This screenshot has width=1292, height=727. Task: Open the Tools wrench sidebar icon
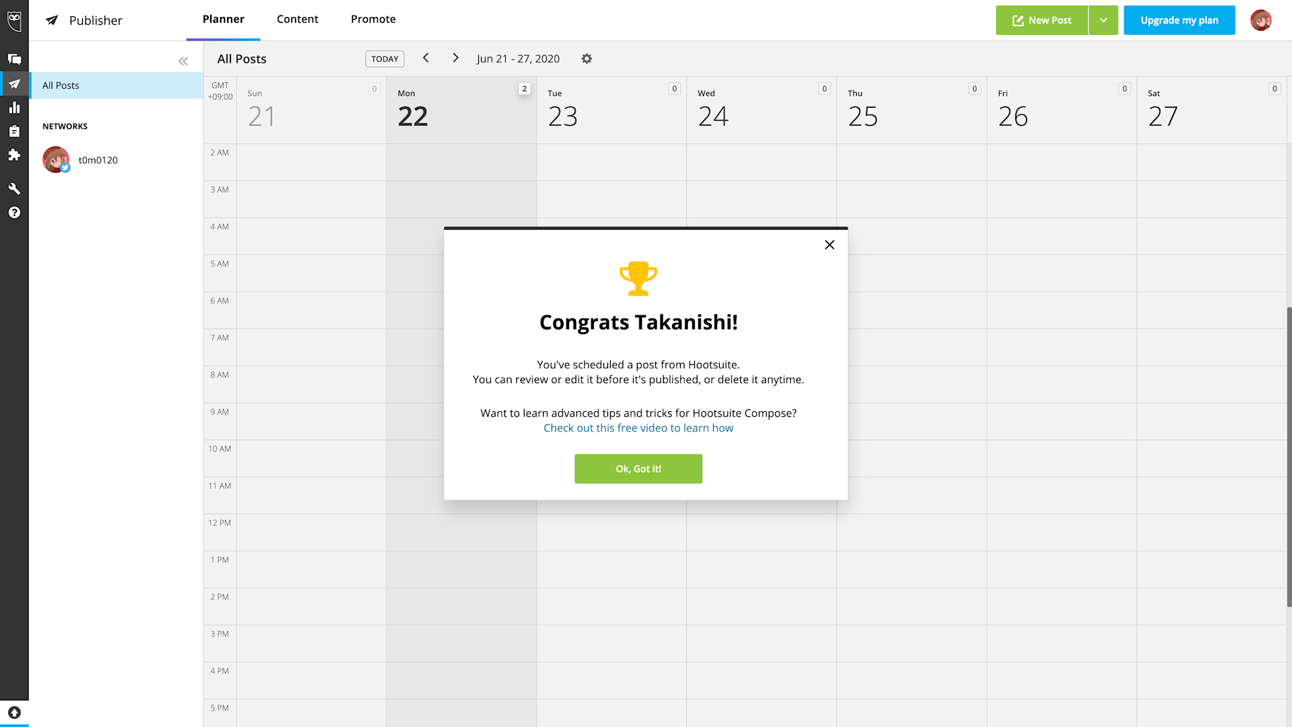coord(14,189)
